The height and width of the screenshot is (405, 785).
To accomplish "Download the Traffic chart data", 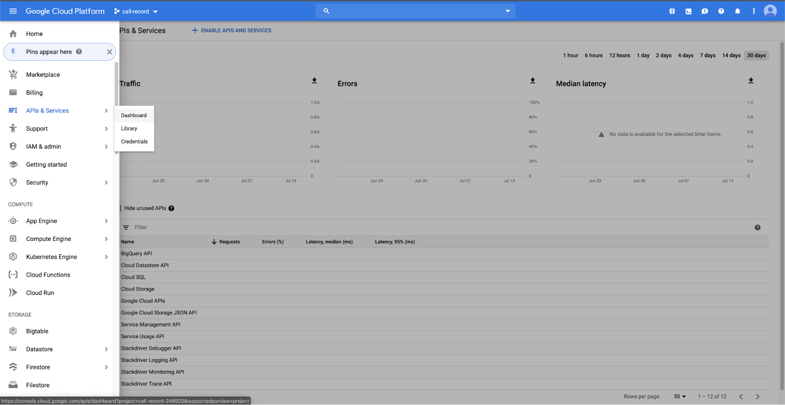I will [314, 80].
